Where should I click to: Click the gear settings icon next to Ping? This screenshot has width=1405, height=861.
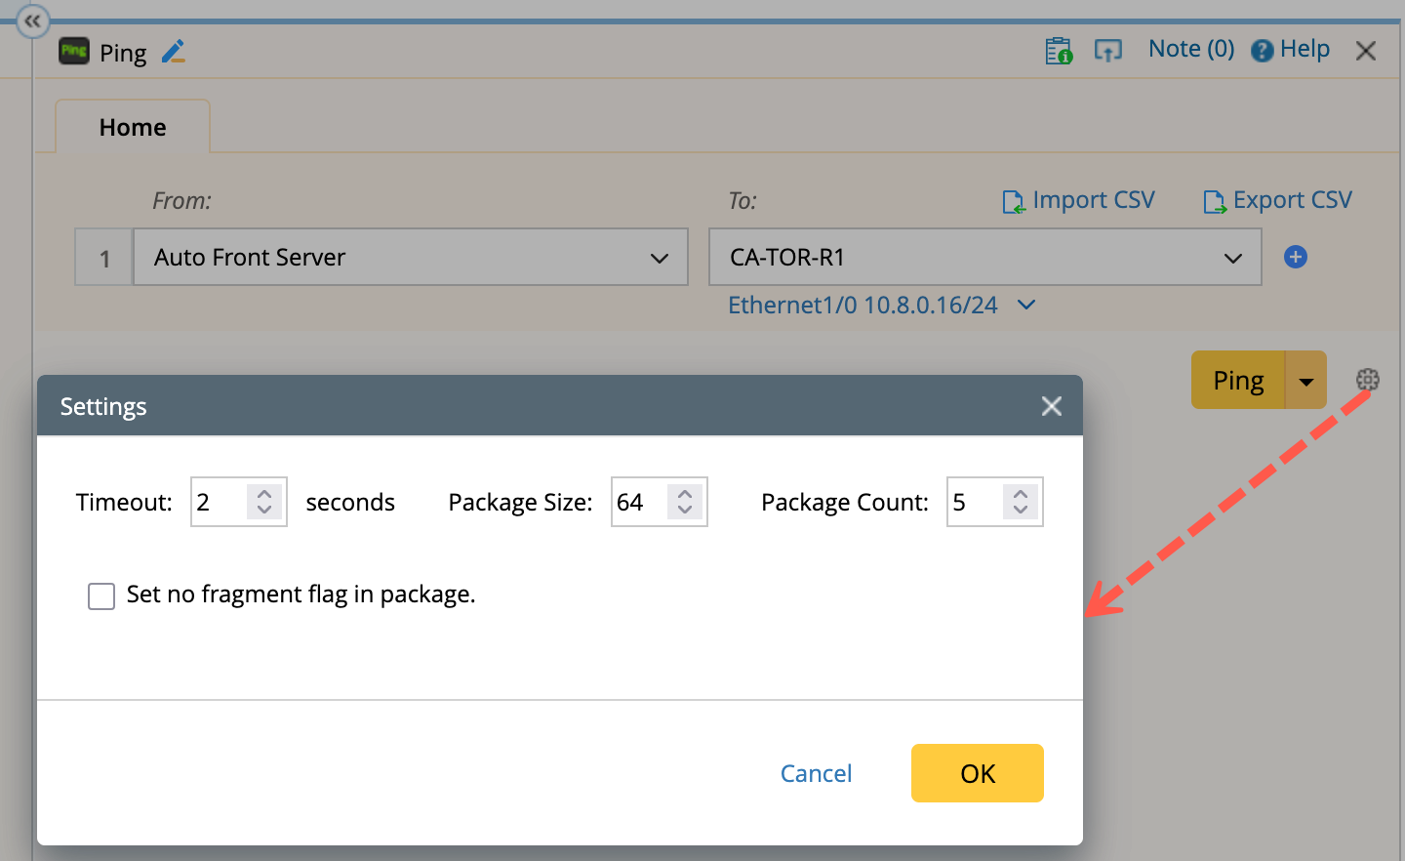[1368, 380]
